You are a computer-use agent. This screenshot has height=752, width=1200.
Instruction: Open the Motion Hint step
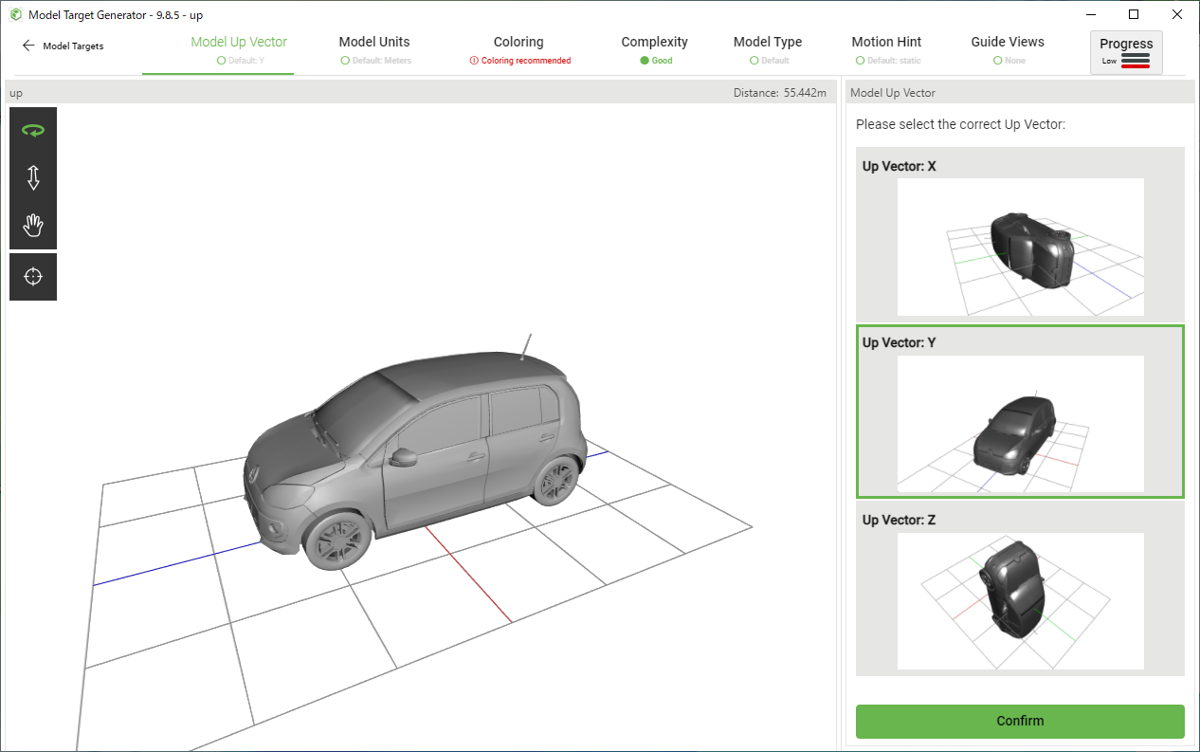886,43
